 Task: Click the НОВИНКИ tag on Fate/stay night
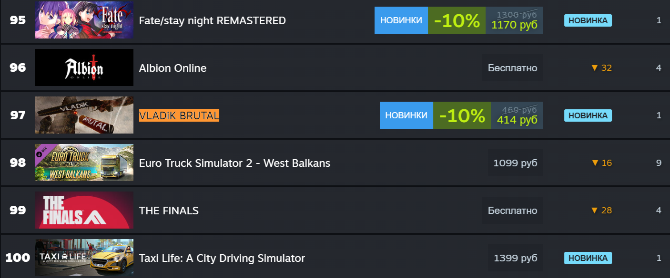click(401, 20)
